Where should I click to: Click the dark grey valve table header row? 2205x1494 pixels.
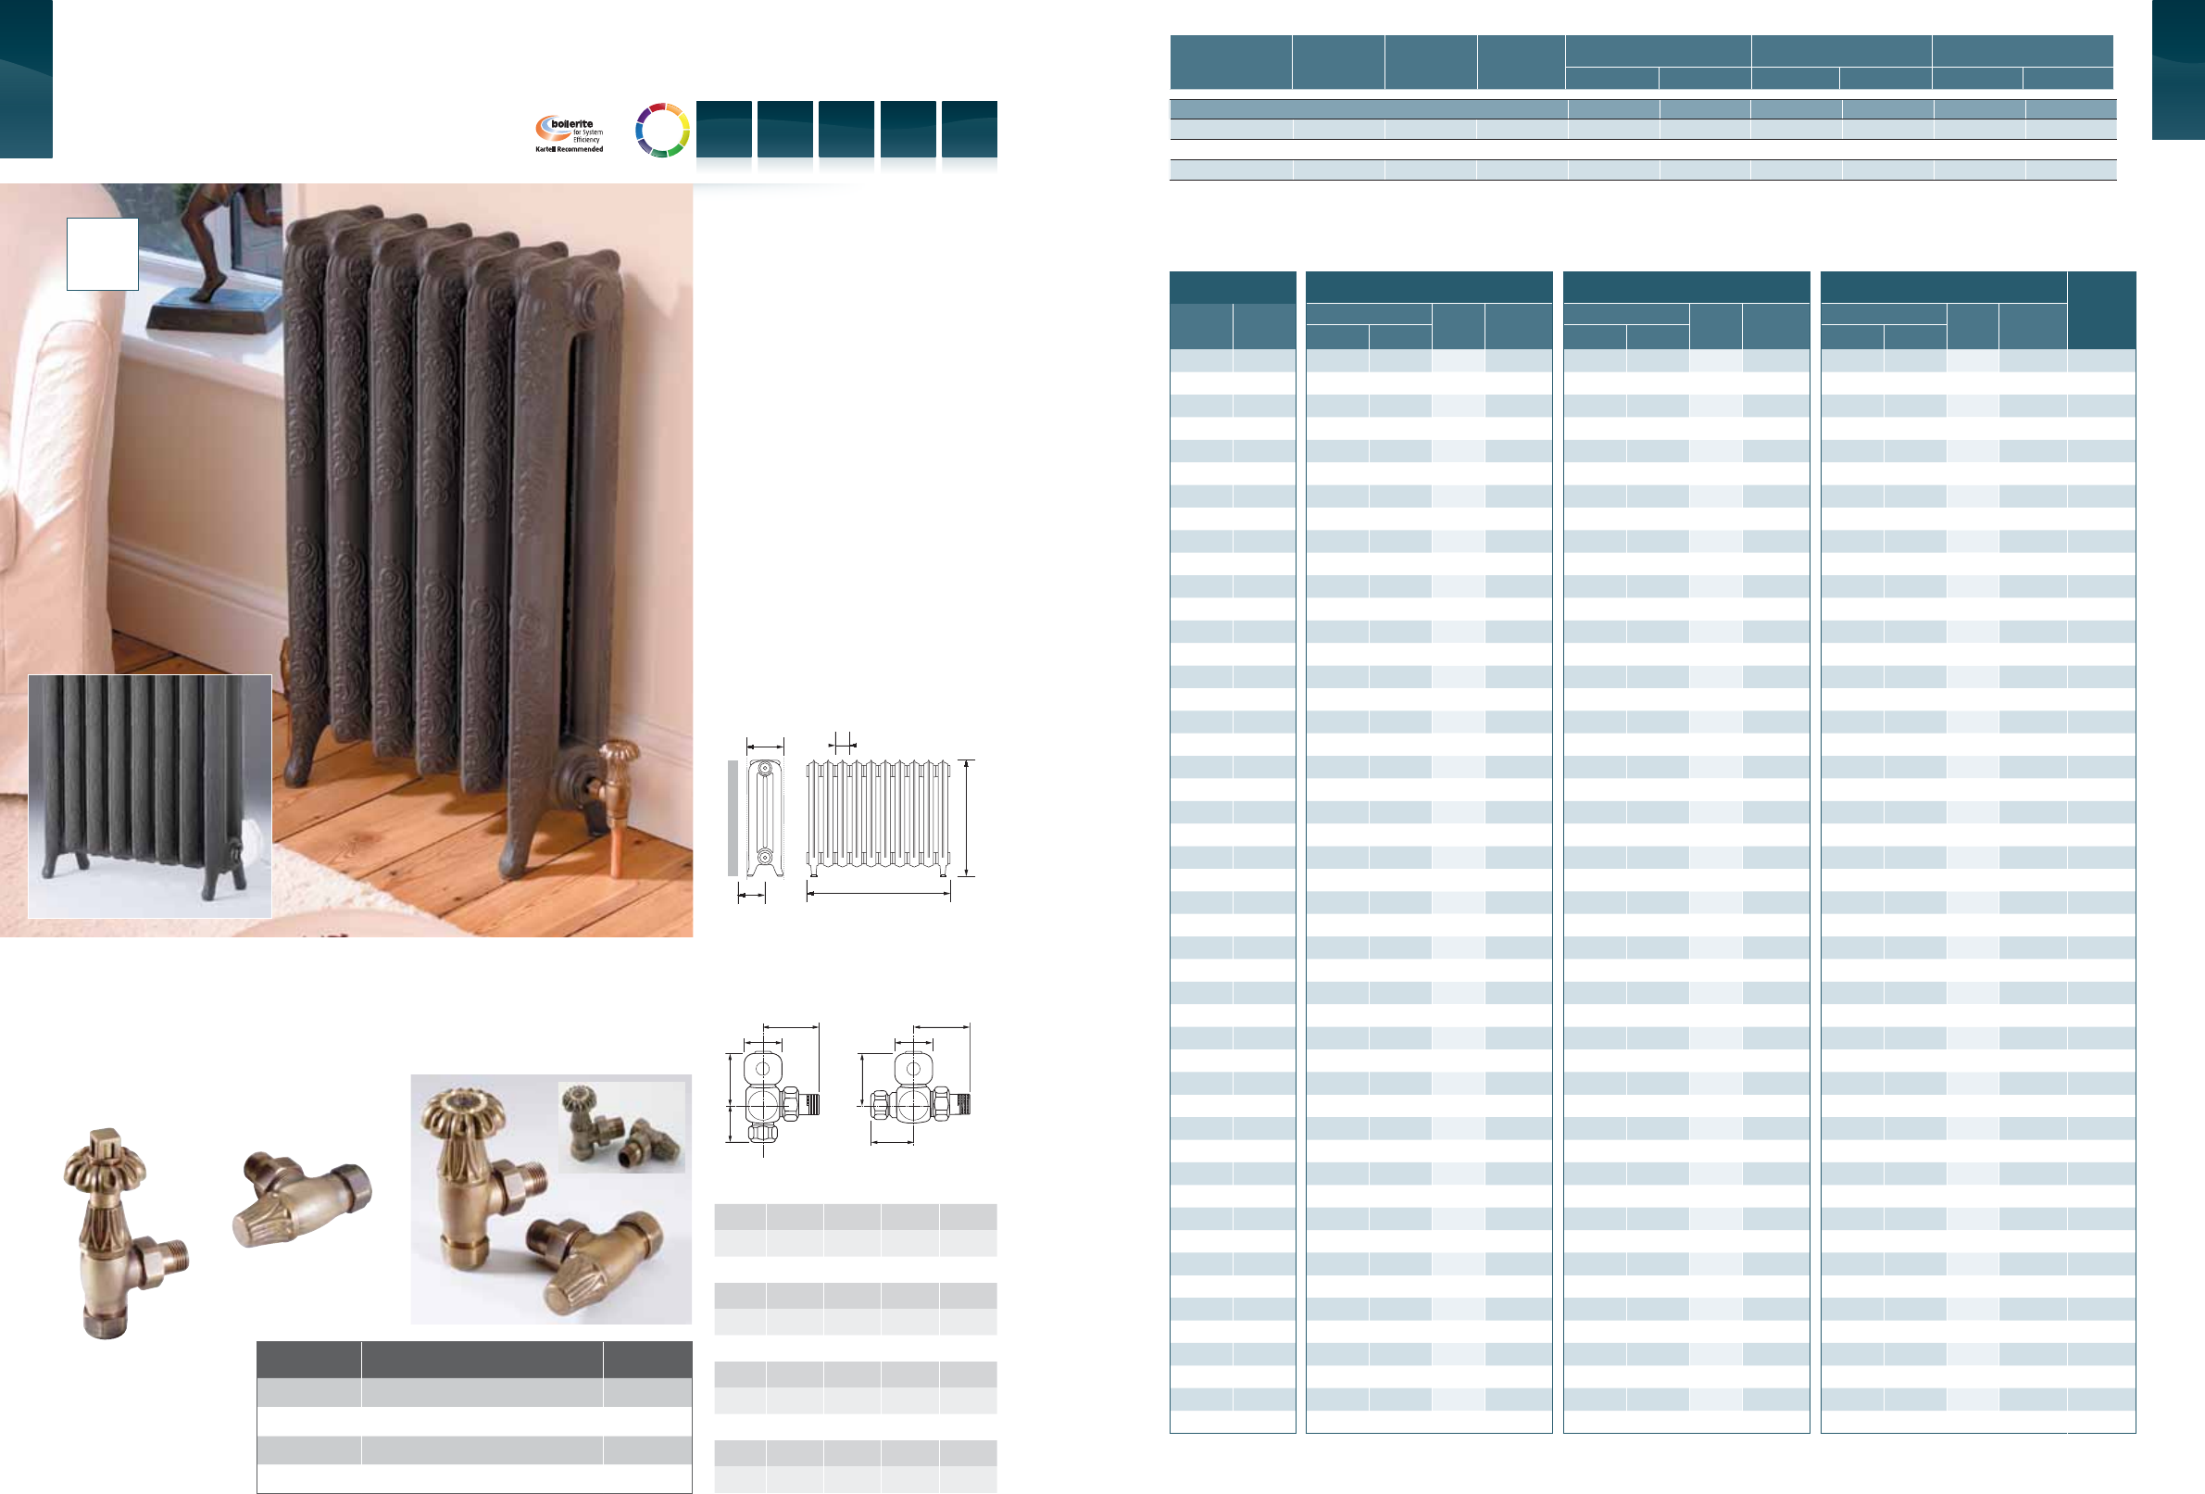coord(473,1359)
